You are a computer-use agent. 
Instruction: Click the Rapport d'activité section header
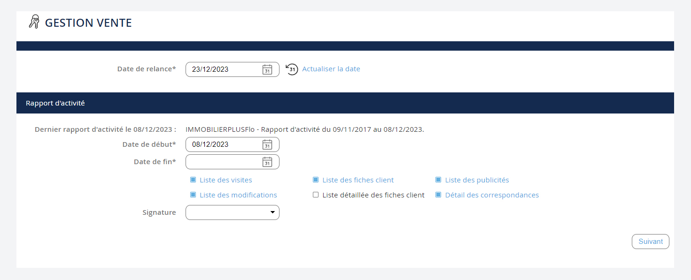[x=55, y=103]
